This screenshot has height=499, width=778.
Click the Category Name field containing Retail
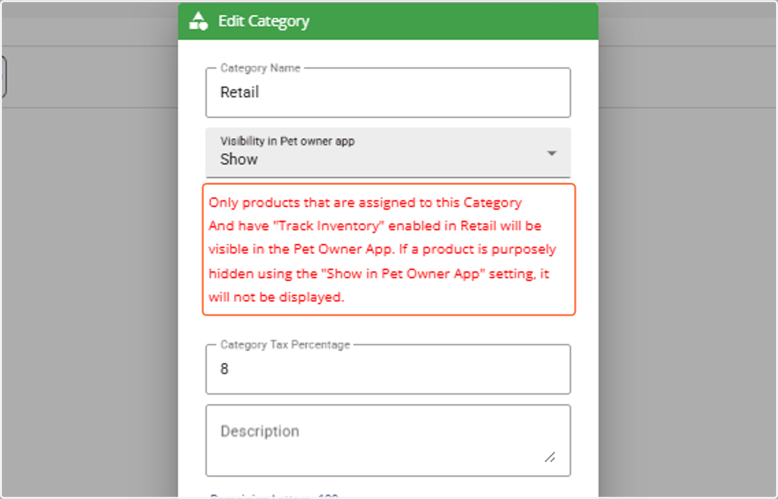click(388, 93)
